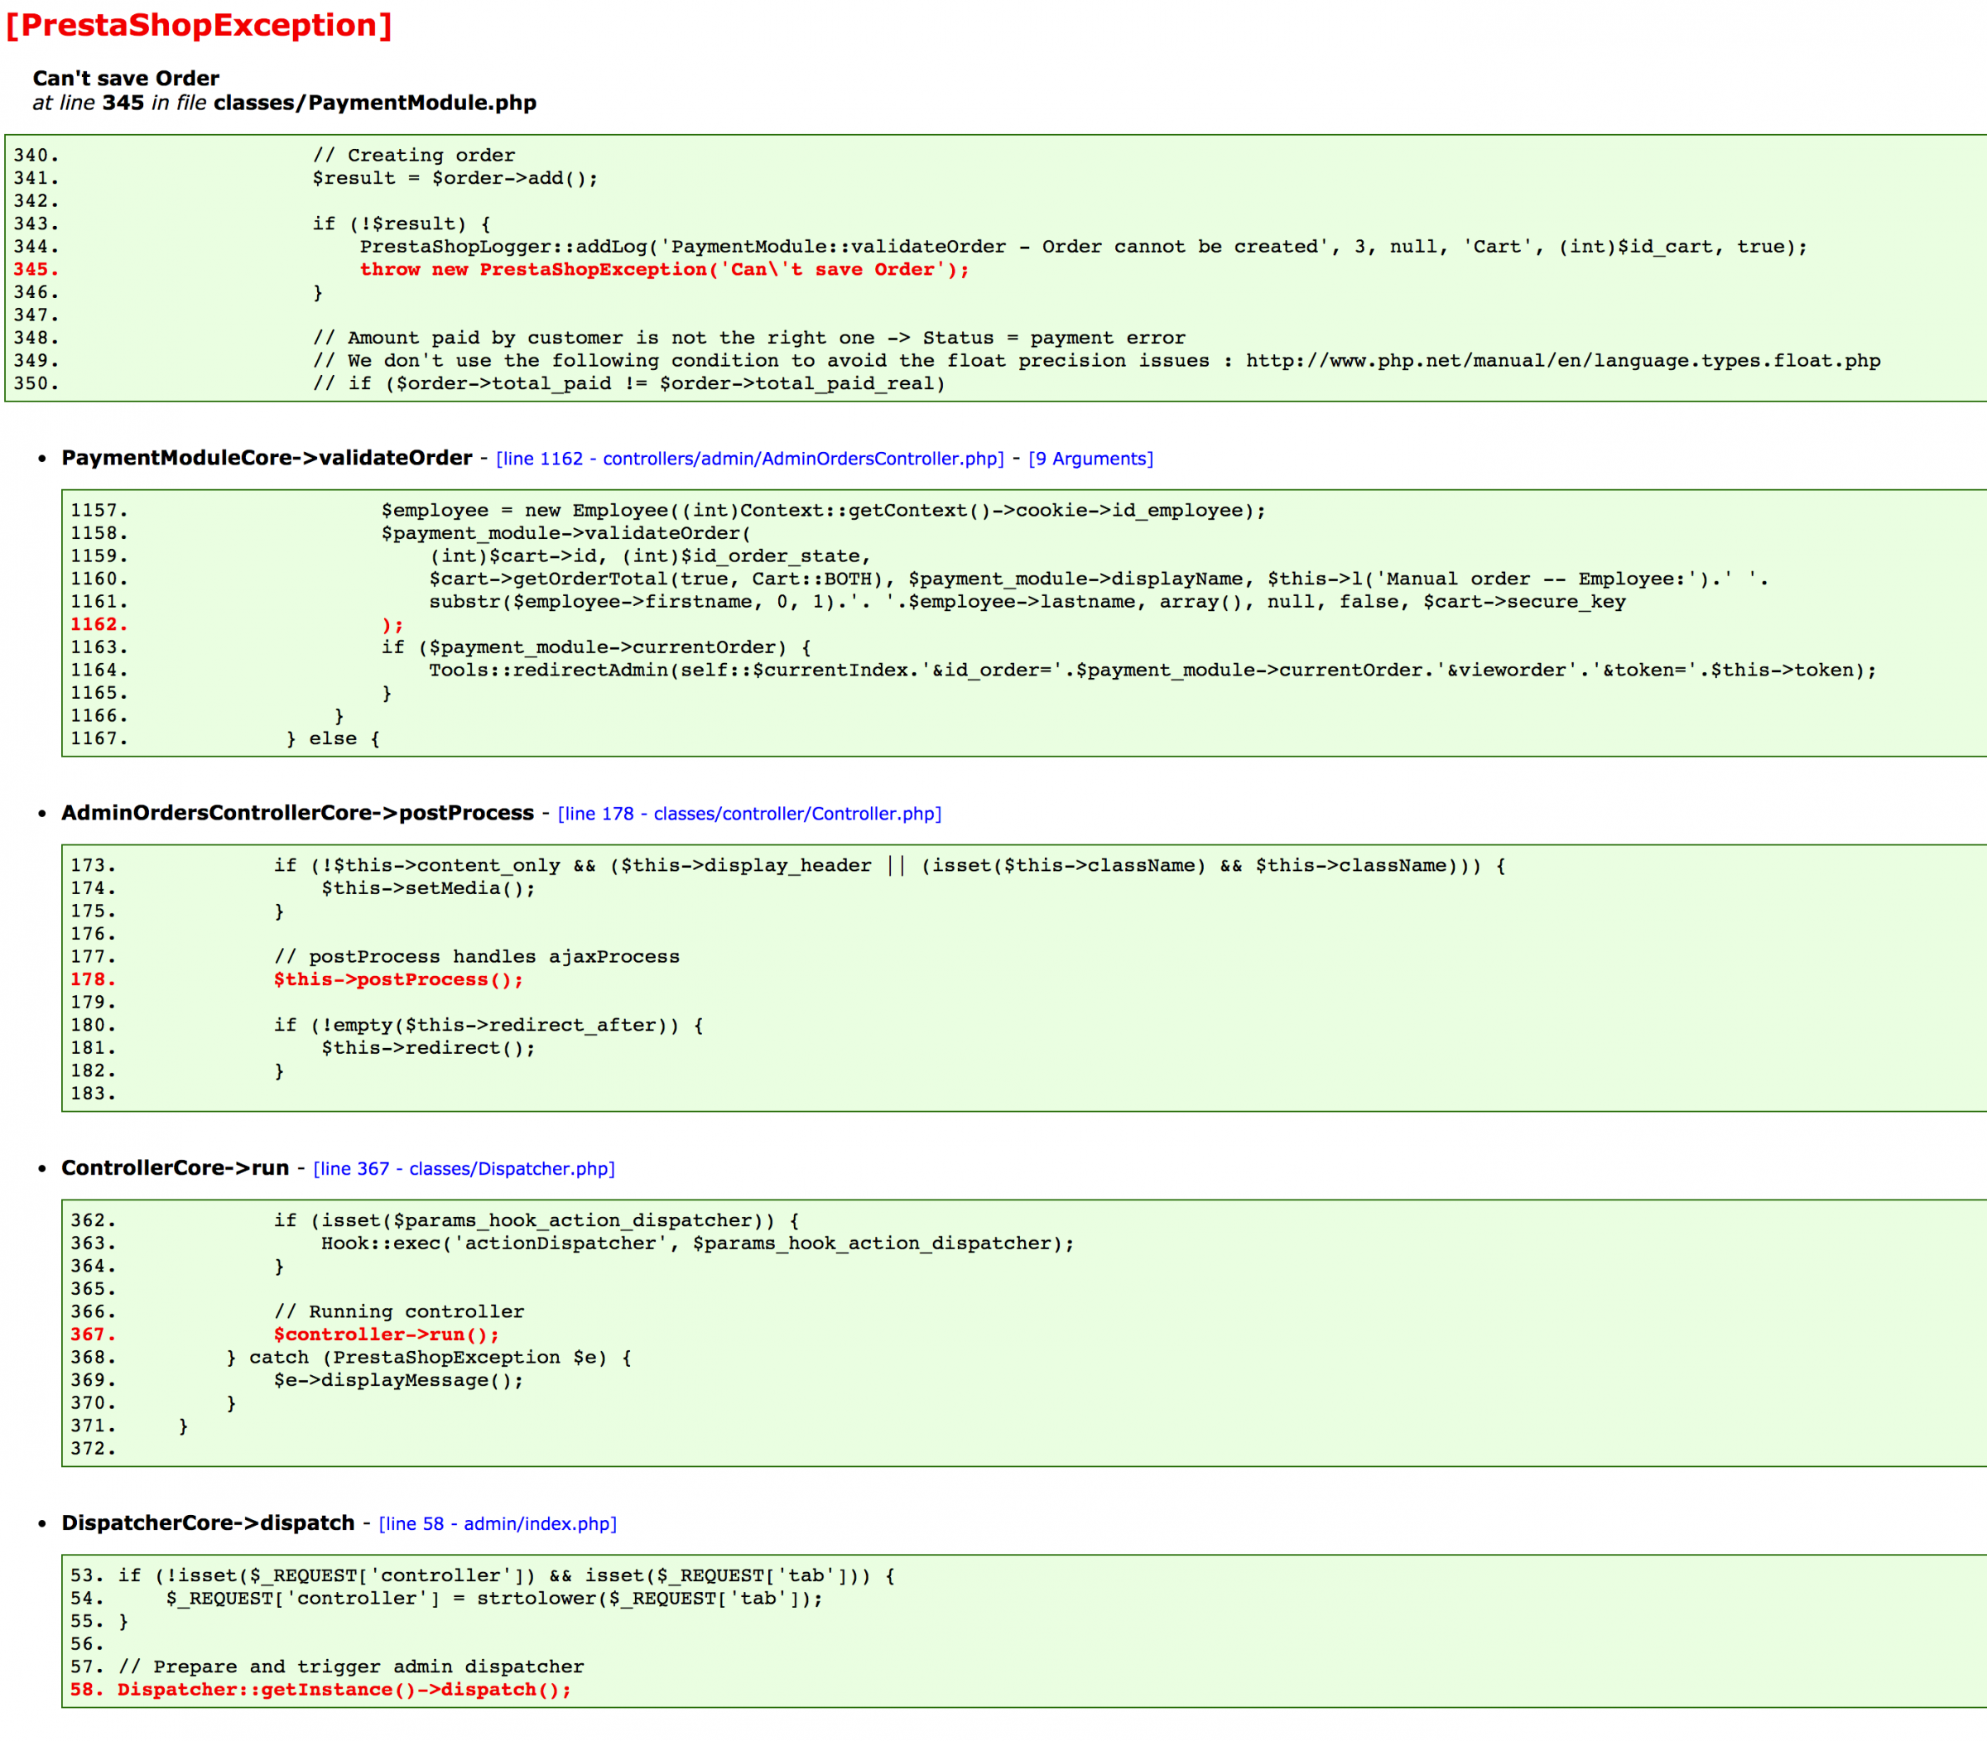Click the file name classes/PaymentModule.php
Screen dimensions: 1987x1741
(x=375, y=103)
